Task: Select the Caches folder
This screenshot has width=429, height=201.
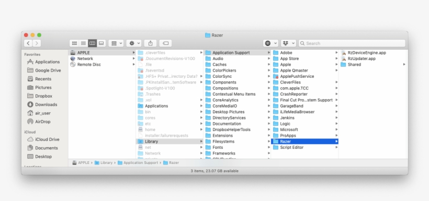Action: coord(238,64)
